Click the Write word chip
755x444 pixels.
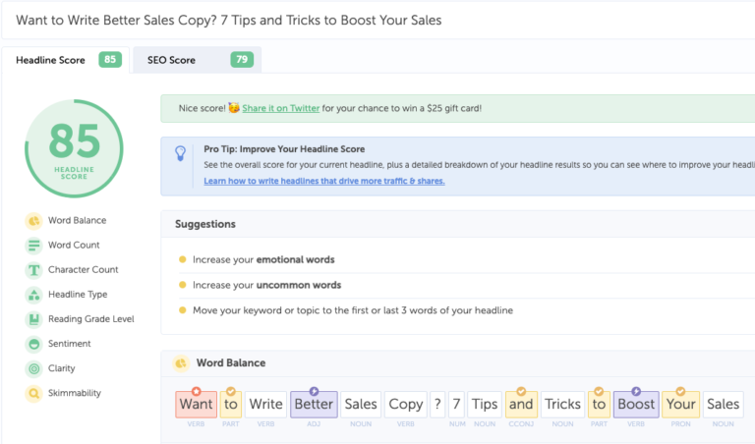265,404
